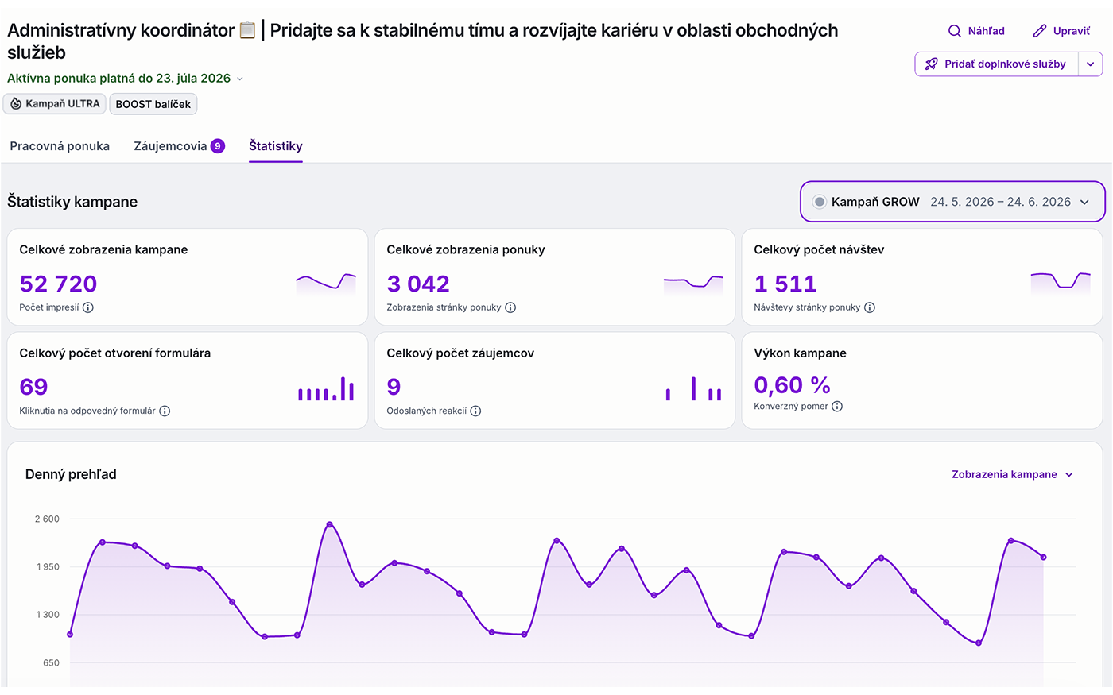Click the 3 042 offer views value
The height and width of the screenshot is (695, 1113).
click(418, 284)
